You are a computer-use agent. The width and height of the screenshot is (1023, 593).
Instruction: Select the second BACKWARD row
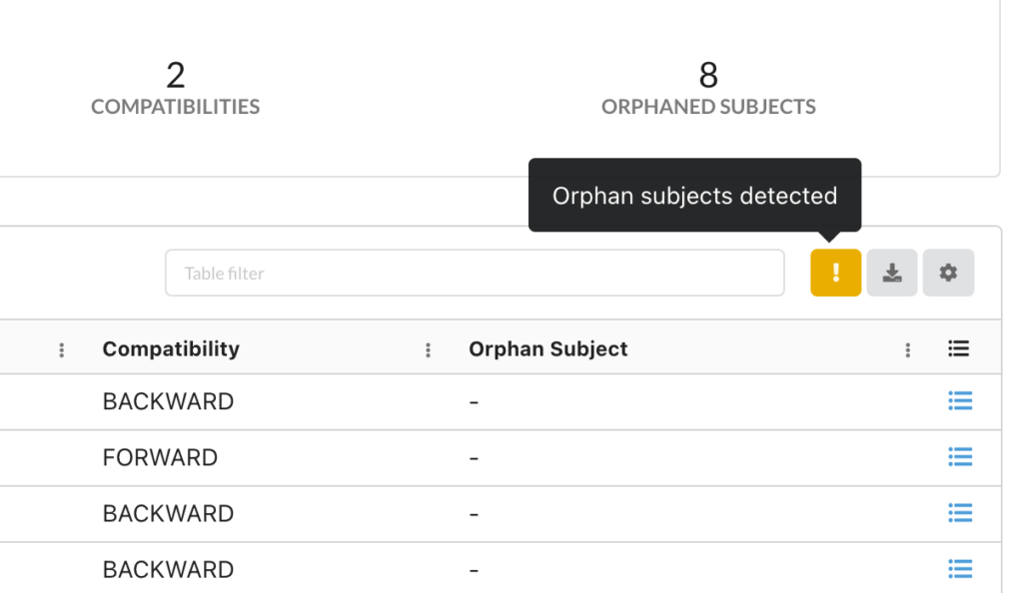click(x=167, y=513)
